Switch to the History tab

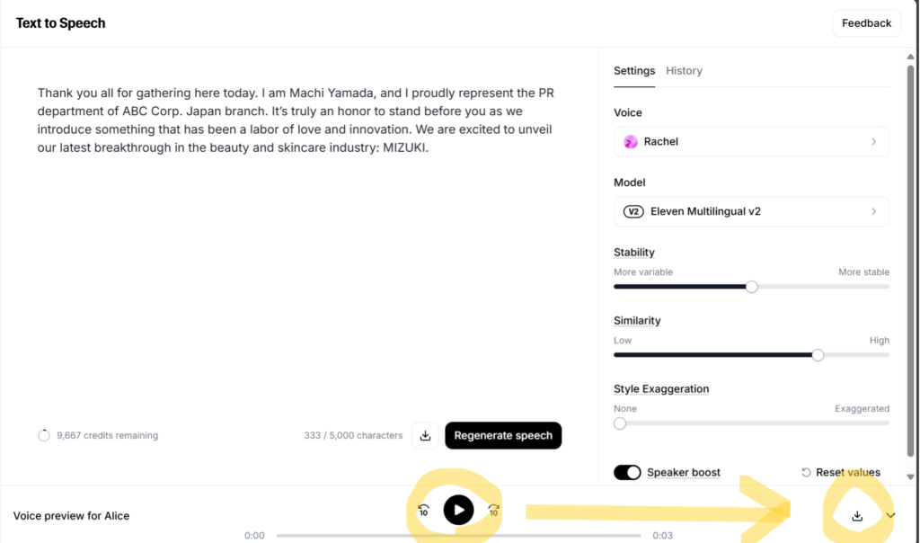[684, 71]
